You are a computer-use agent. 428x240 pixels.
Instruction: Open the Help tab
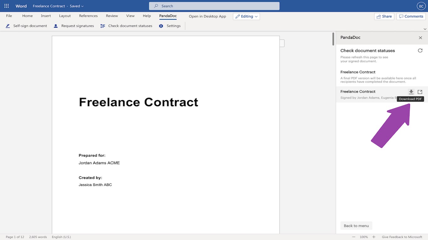[147, 16]
